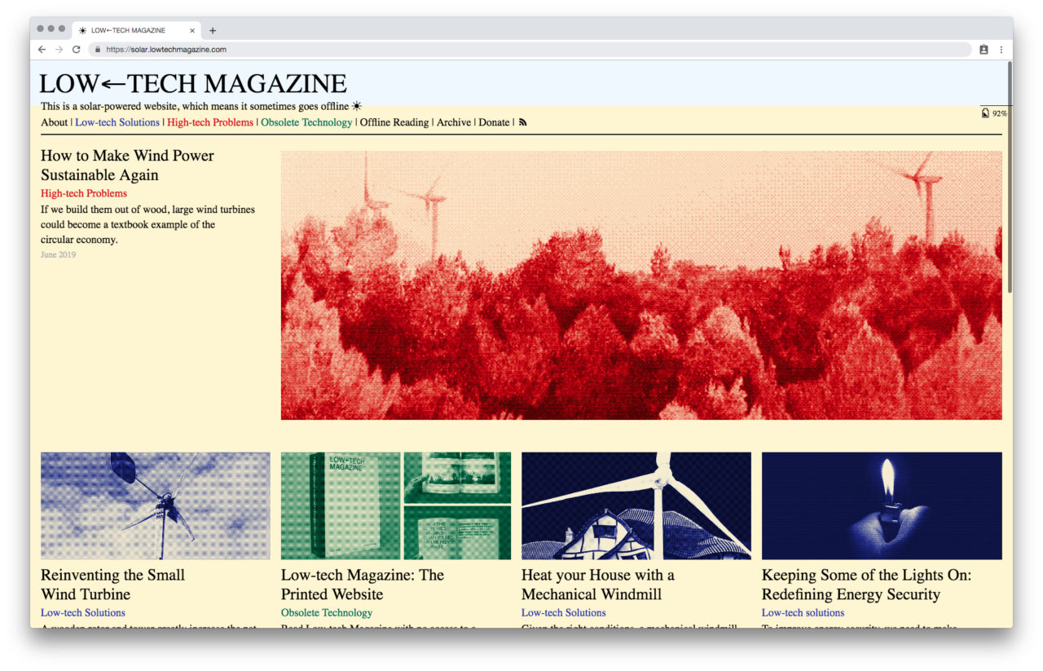Open the browser profile icon
Viewport: 1043px width, 671px height.
coord(984,50)
